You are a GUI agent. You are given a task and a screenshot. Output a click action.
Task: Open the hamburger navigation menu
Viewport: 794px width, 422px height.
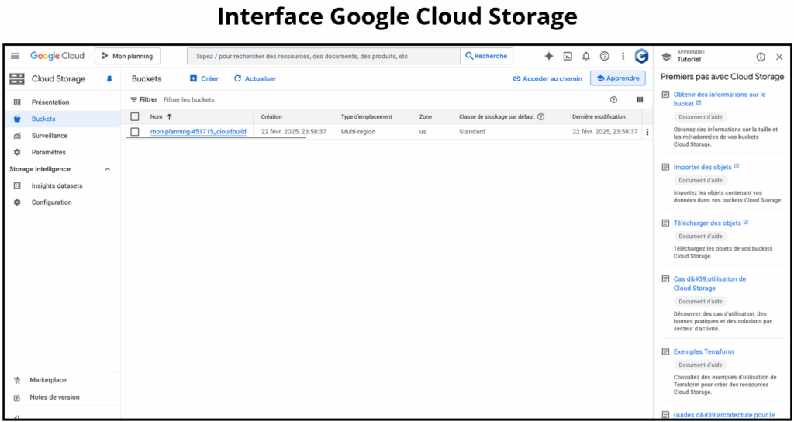(x=16, y=56)
